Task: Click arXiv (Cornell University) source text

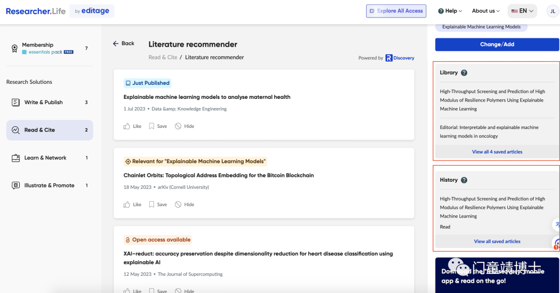Action: [x=183, y=187]
